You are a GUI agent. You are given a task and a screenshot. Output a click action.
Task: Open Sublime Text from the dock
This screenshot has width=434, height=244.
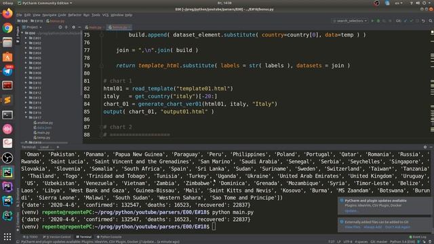point(7,100)
